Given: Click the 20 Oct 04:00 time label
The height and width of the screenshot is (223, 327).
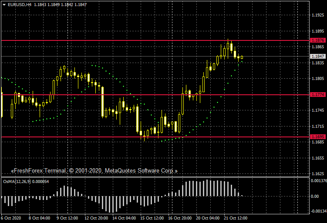Looking at the screenshot, I should coord(208,218).
